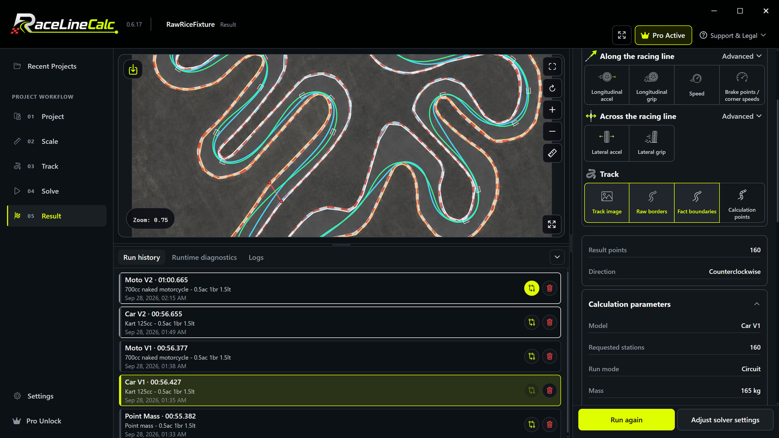Toggle the Speed overlay
This screenshot has height=438, width=779.
(x=697, y=85)
